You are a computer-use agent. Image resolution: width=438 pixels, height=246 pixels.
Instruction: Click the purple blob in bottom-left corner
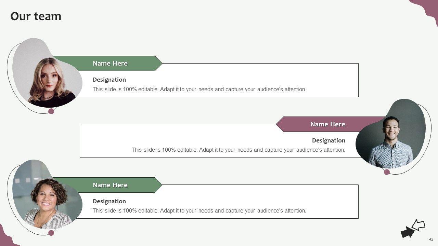tap(7, 238)
